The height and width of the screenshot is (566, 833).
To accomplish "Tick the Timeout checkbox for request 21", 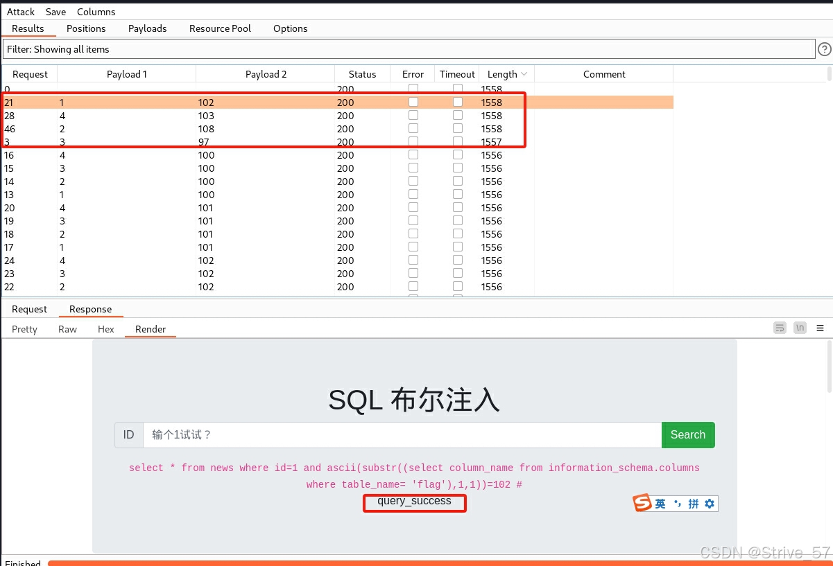I will coord(458,102).
